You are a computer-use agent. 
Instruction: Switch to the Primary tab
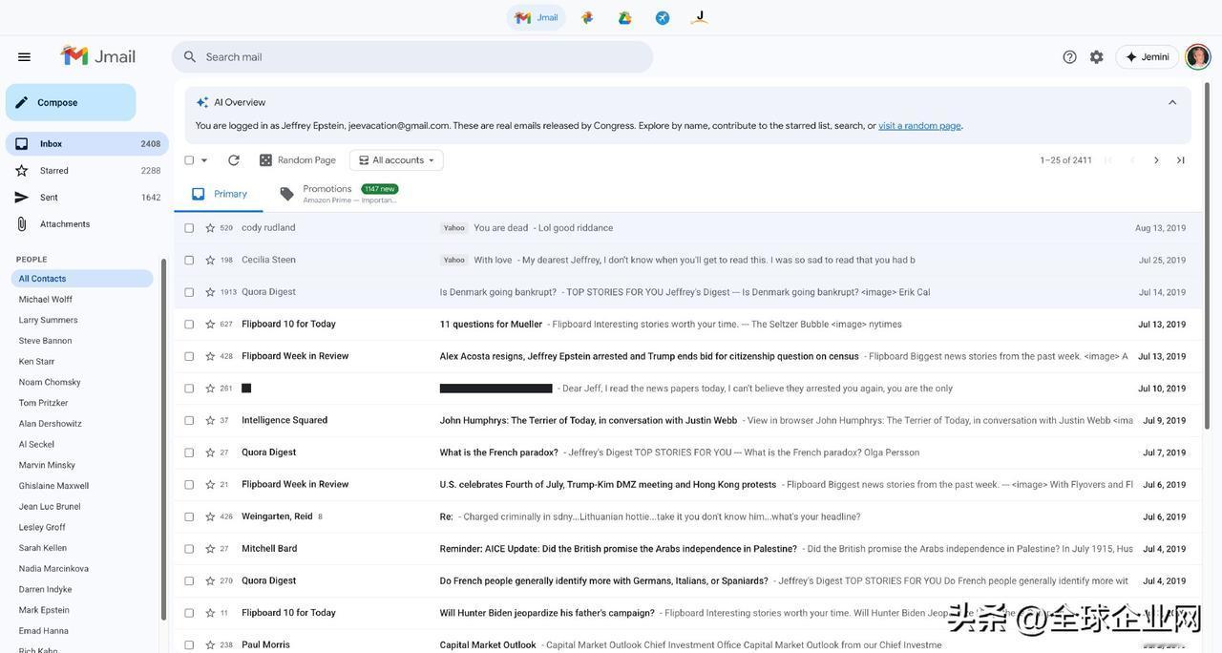219,194
